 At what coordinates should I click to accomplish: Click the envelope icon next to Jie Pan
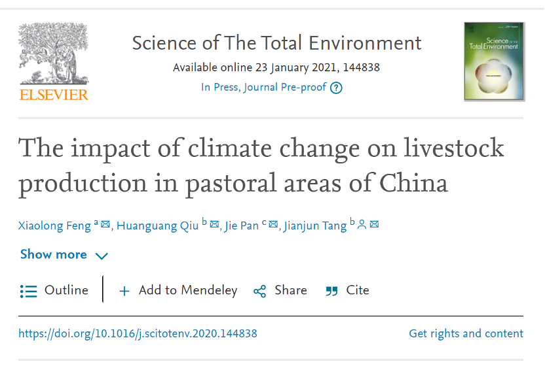tap(273, 225)
